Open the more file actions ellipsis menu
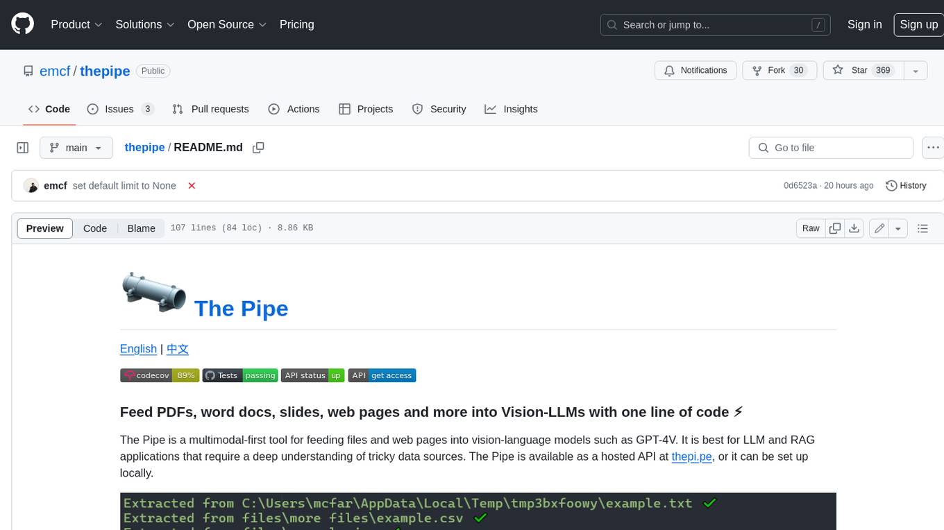This screenshot has height=530, width=944. (933, 148)
